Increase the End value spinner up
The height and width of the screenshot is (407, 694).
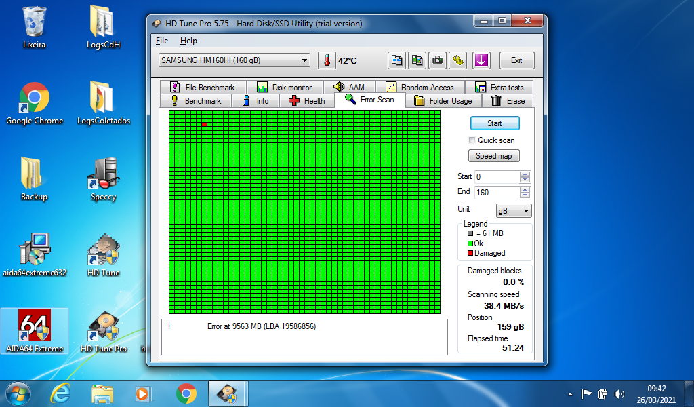525,189
